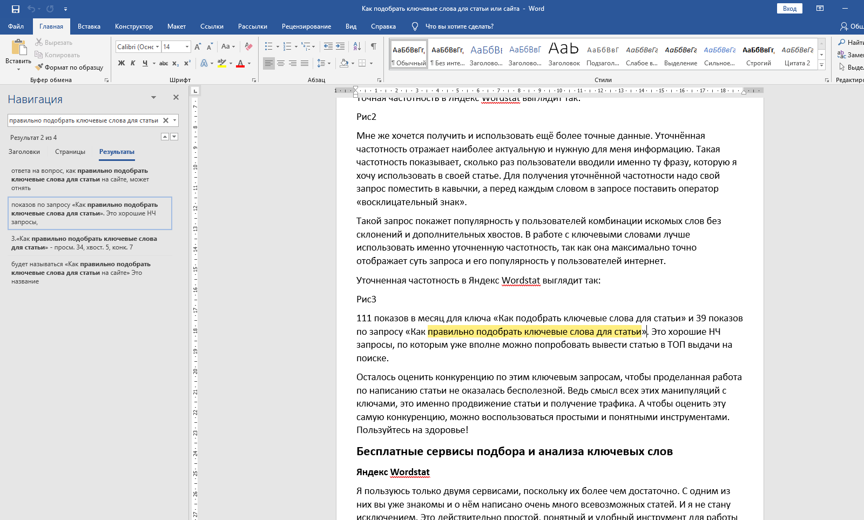Apply the Строгий style
Viewport: 864px width, 520px height.
click(x=759, y=54)
